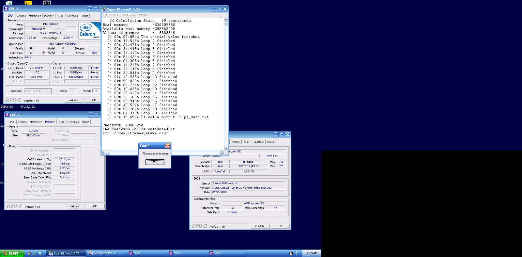
Task: Click Super PI horizontal scrollbar right arrow
Action: click(x=222, y=153)
